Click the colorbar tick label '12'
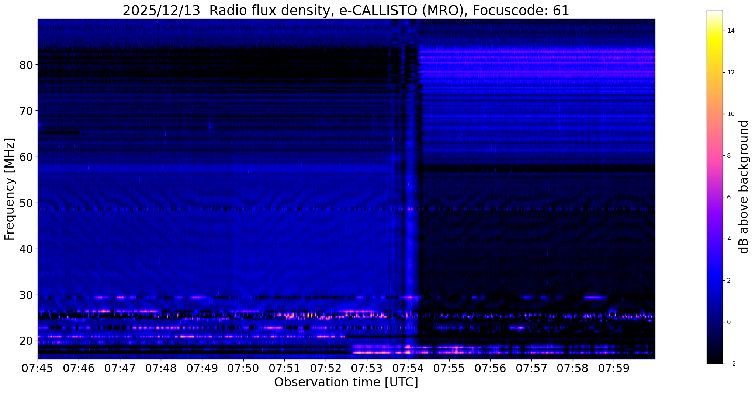This screenshot has width=755, height=393. [730, 73]
